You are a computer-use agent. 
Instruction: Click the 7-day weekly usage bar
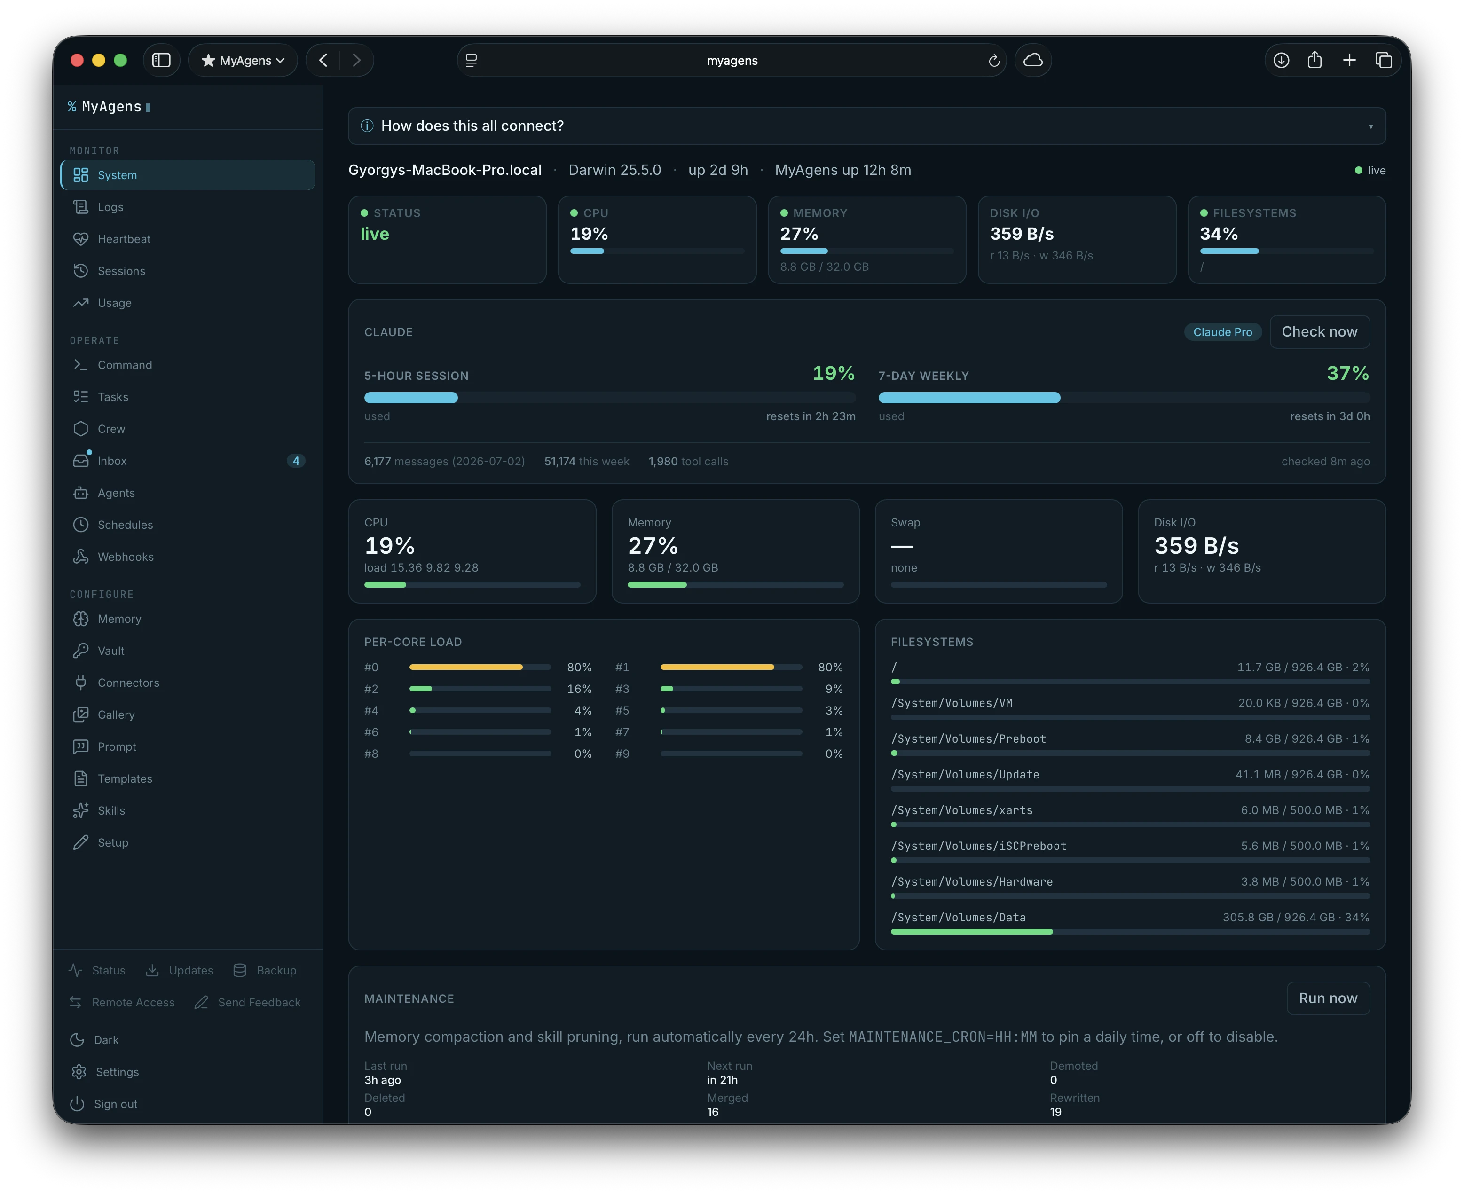(1124, 398)
